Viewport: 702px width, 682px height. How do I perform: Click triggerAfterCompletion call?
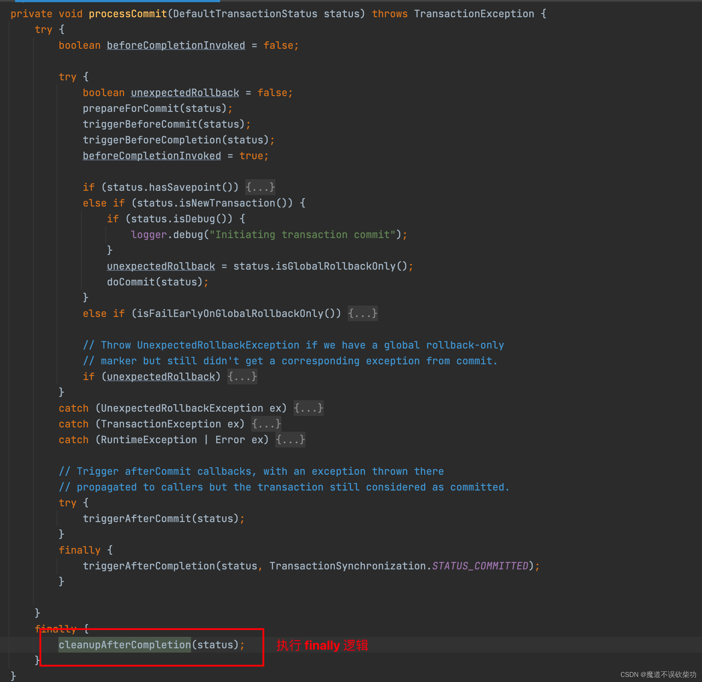(311, 566)
